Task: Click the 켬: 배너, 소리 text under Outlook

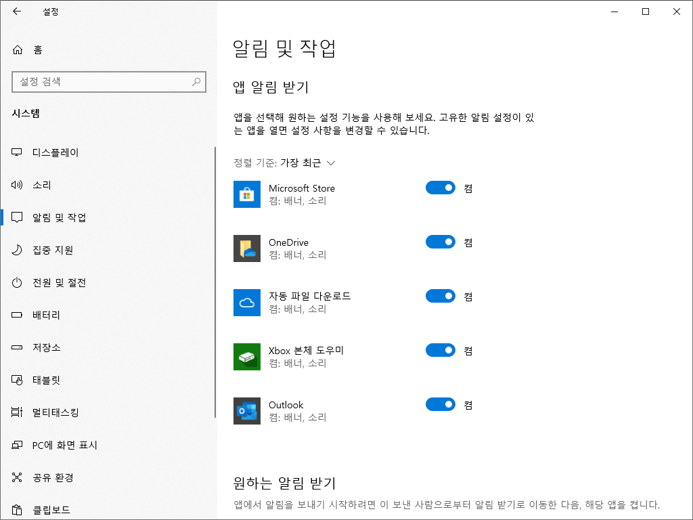Action: click(298, 417)
